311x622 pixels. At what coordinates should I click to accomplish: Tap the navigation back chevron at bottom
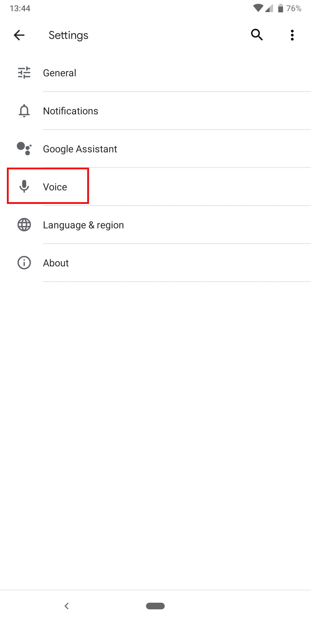pyautogui.click(x=67, y=606)
